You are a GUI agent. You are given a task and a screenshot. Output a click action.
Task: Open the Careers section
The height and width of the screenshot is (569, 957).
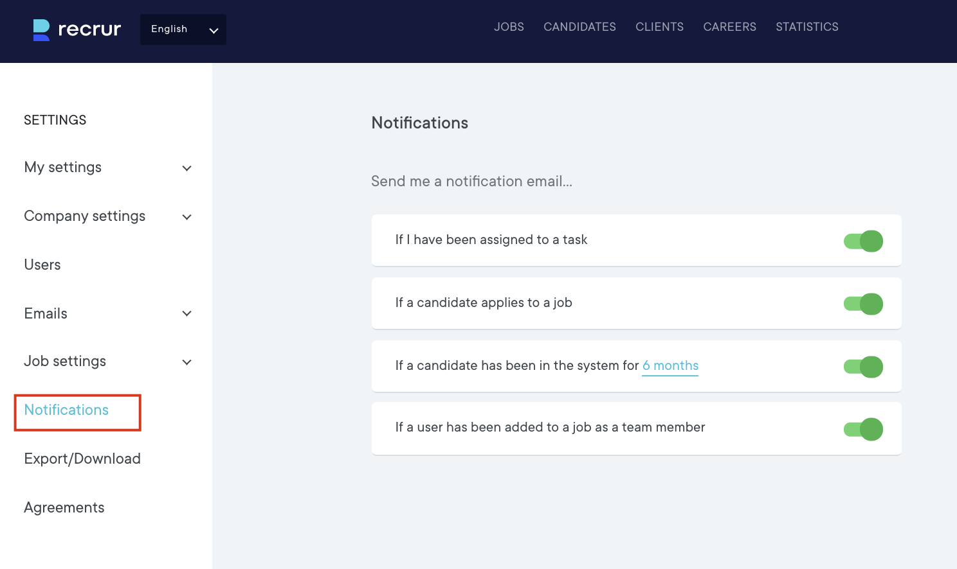729,27
